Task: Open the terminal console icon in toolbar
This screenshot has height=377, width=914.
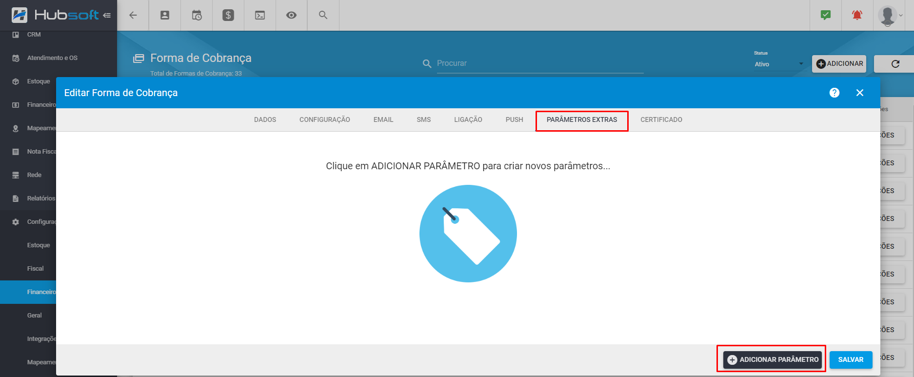Action: [260, 15]
